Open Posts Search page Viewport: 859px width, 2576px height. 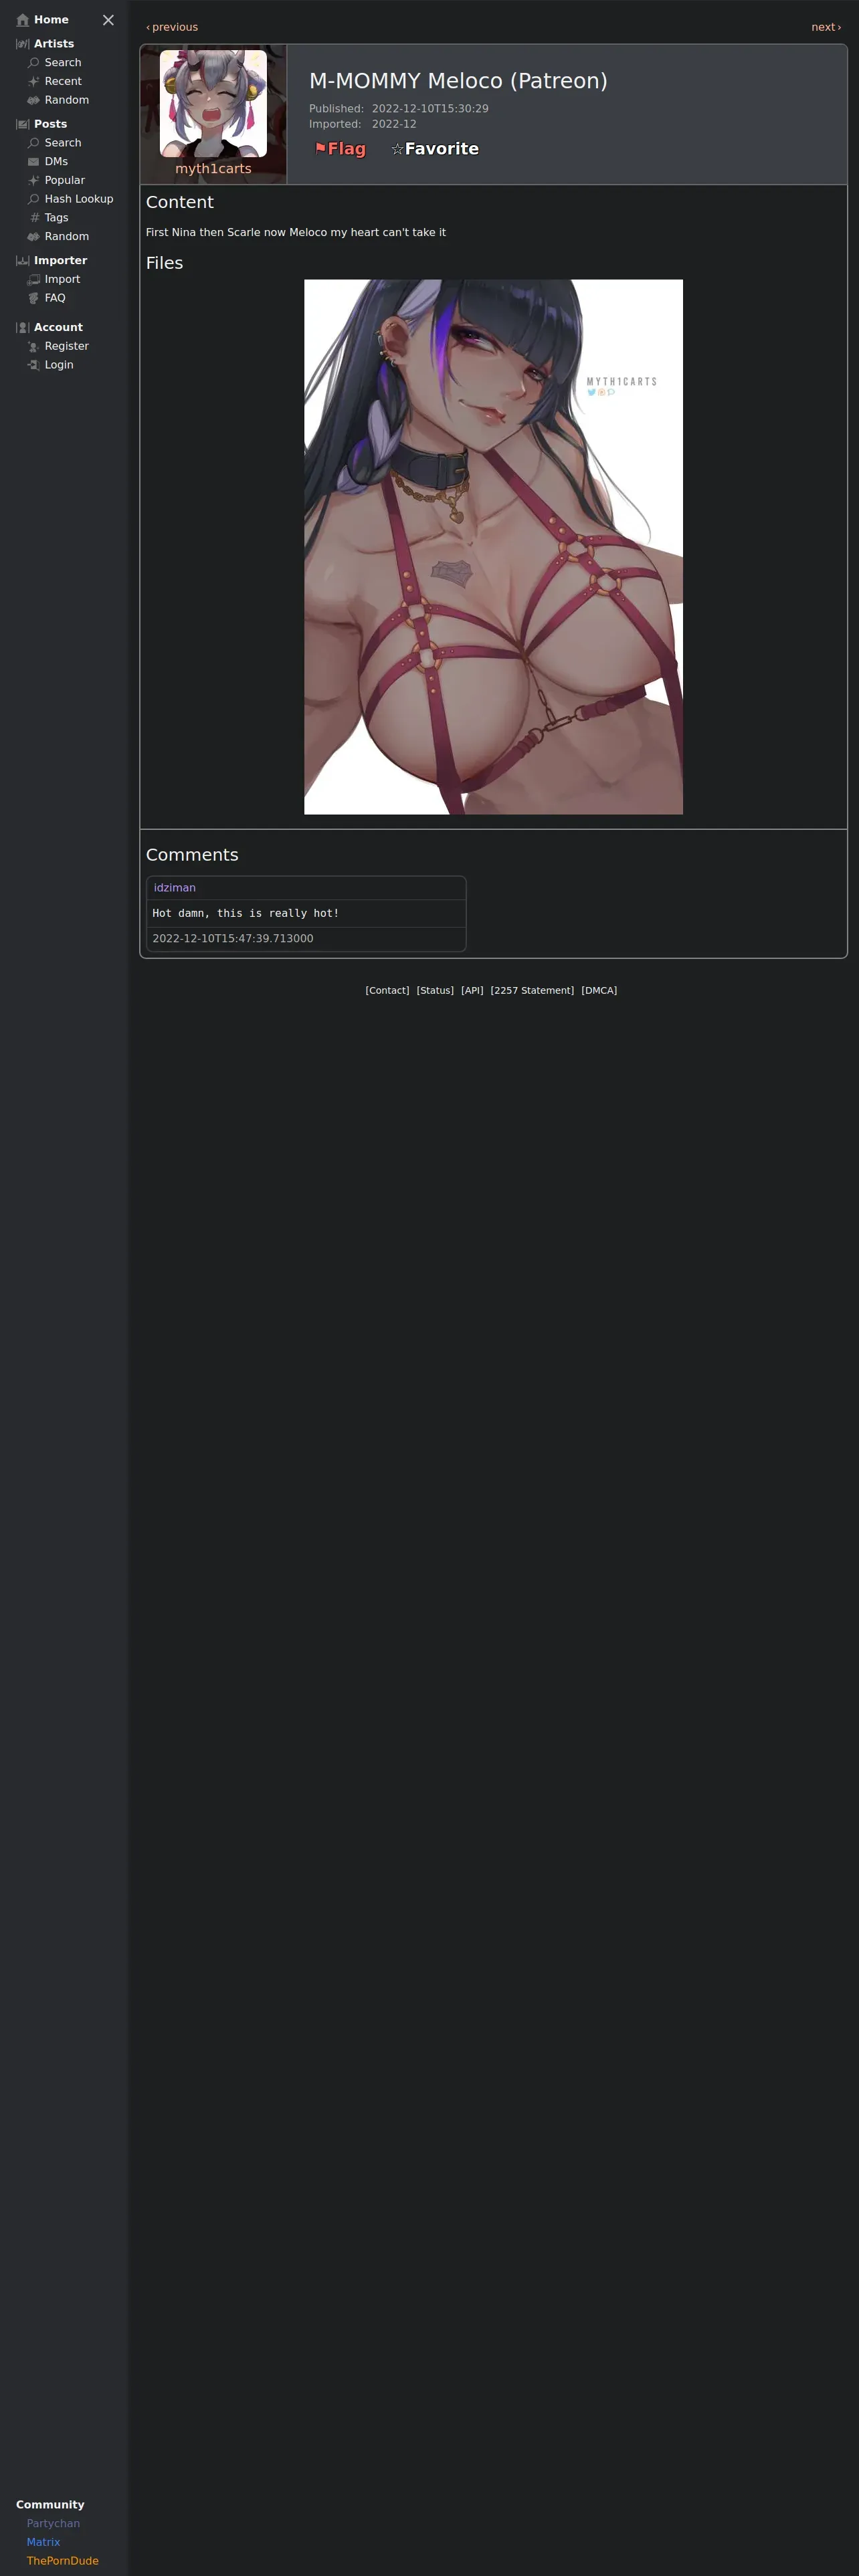[63, 143]
